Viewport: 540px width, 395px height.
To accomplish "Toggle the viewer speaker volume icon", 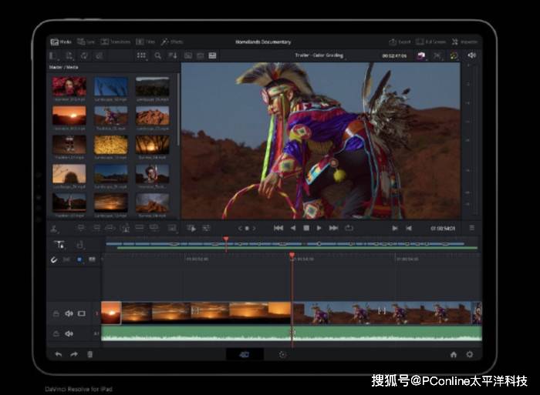I will pos(471,55).
